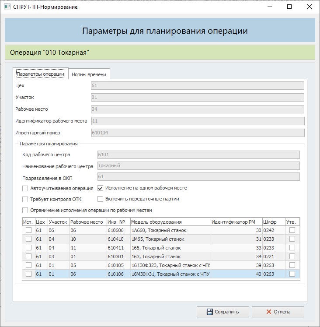Switch to the Нормы времени tab

[89, 74]
